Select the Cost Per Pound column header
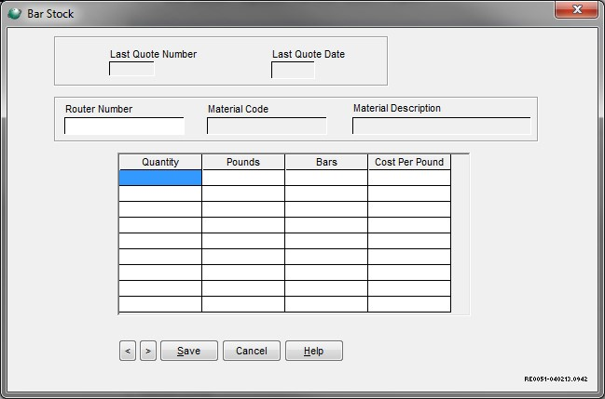 pyautogui.click(x=409, y=162)
